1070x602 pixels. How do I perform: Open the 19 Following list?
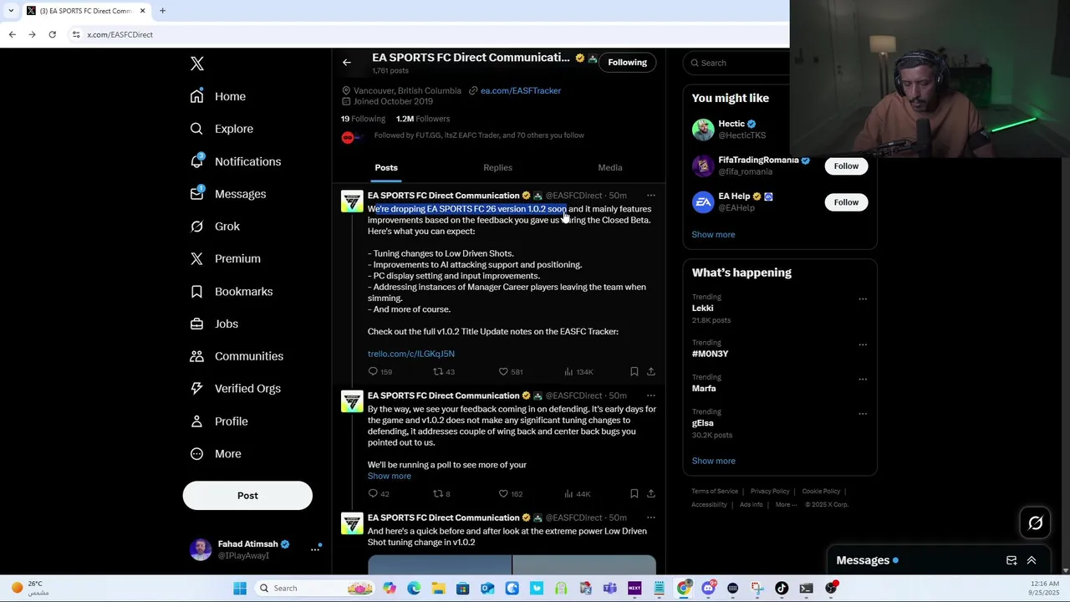(x=363, y=119)
